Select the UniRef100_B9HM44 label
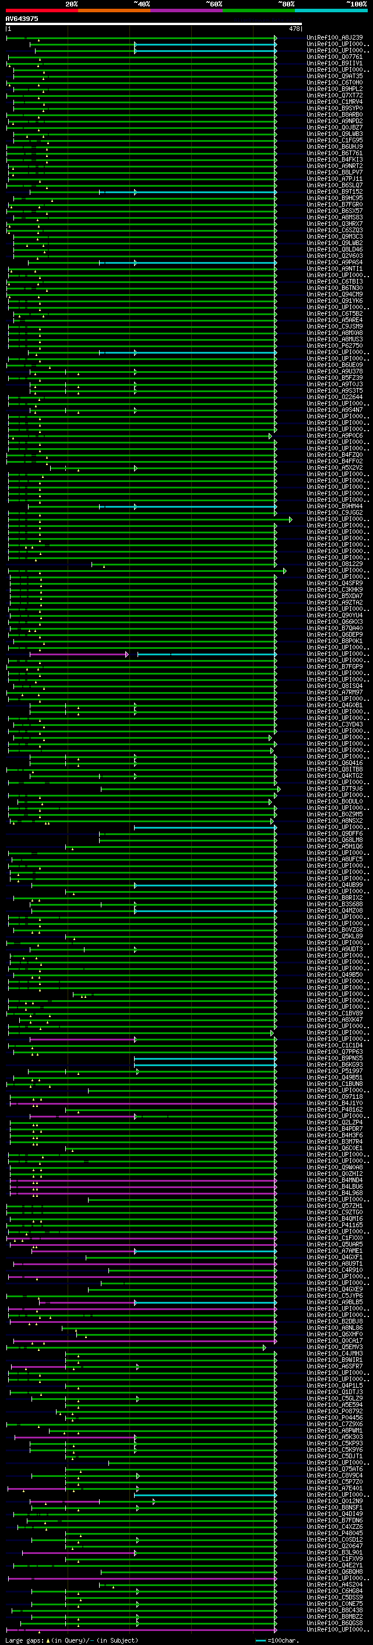The image size is (373, 1645). [335, 506]
